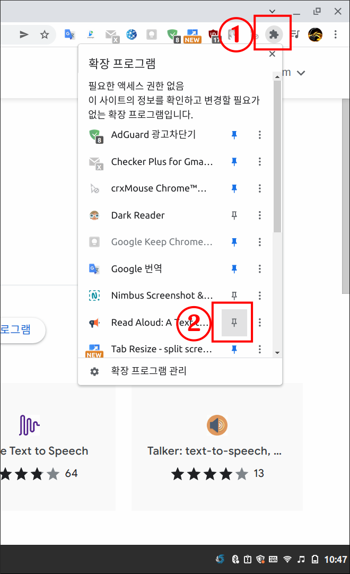Viewport: 350px width, 574px height.
Task: Click the Tab Resize NEW toolbar icon
Action: pos(192,36)
